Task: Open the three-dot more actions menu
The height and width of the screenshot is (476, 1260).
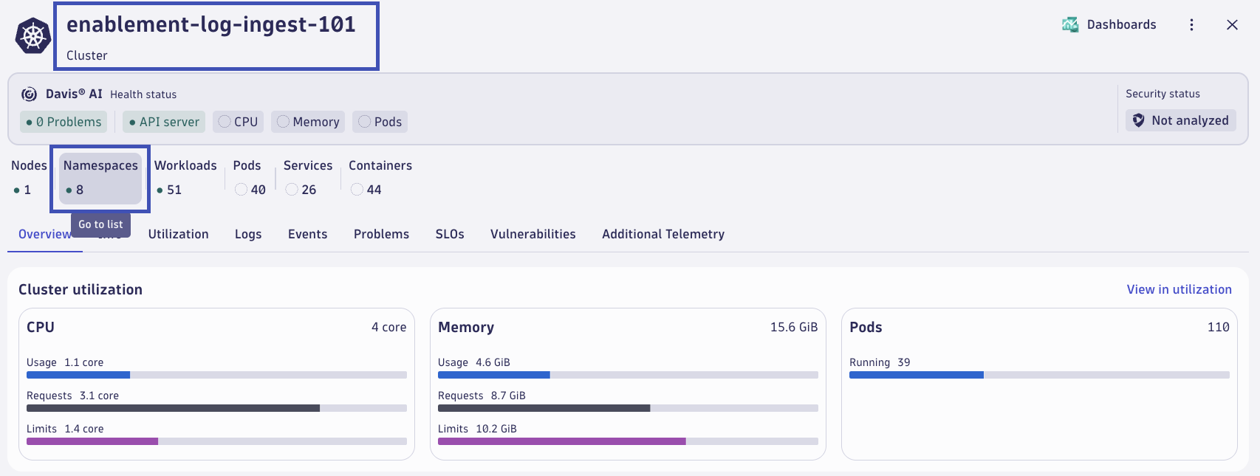Action: 1191,24
